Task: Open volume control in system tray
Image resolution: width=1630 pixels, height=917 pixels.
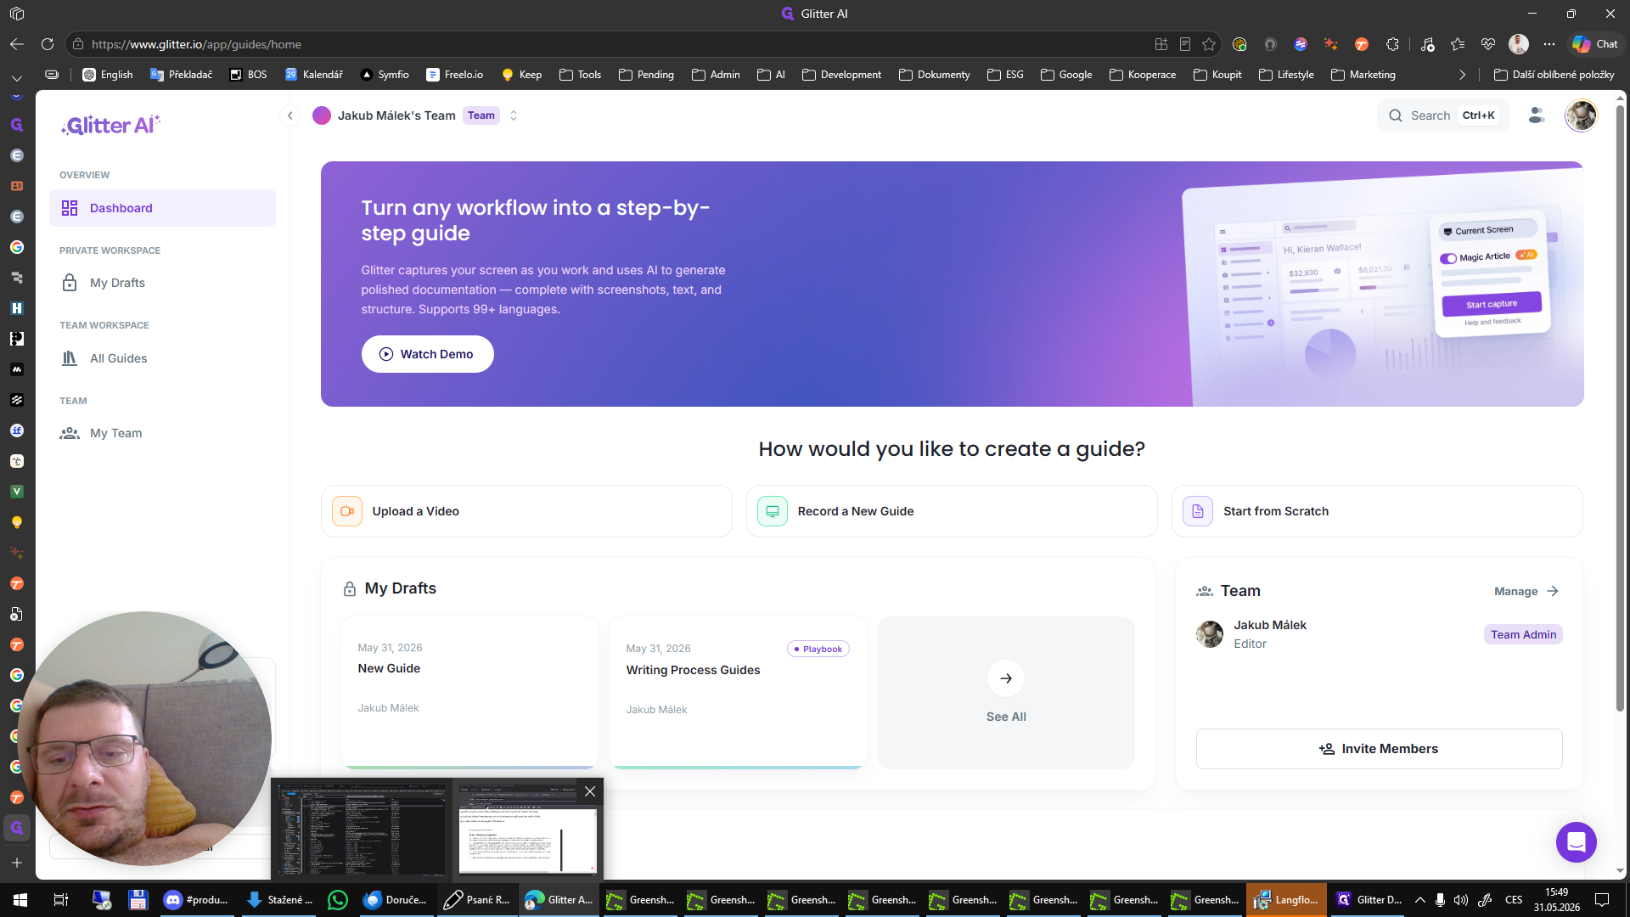Action: (1460, 900)
